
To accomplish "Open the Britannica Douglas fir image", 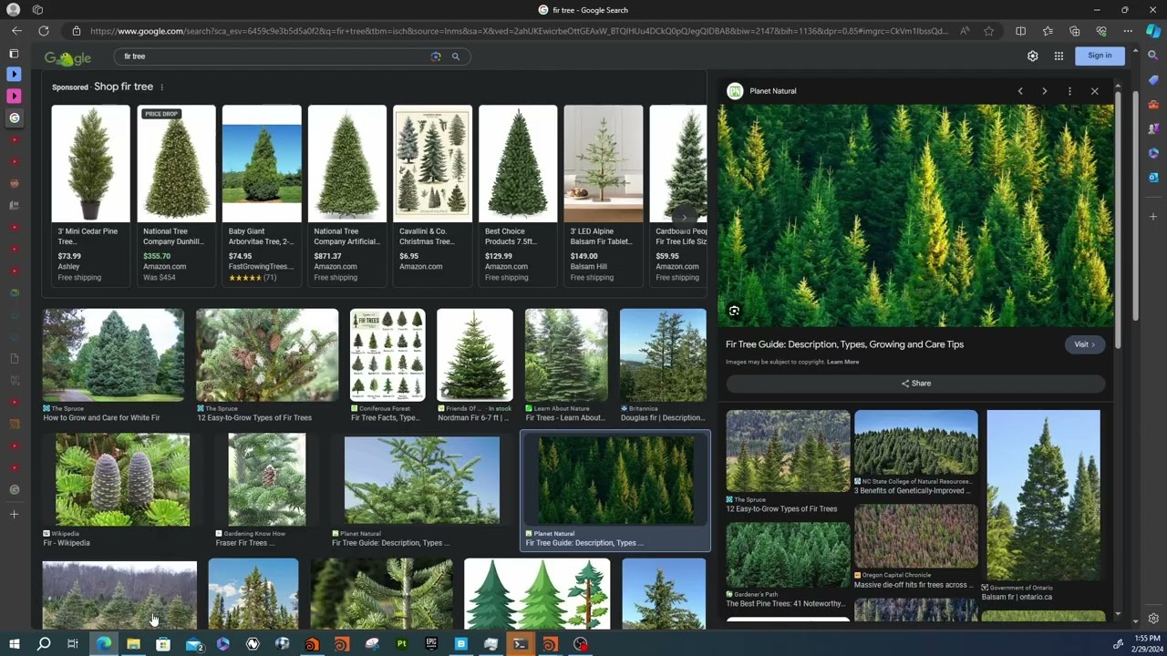I will (x=663, y=355).
